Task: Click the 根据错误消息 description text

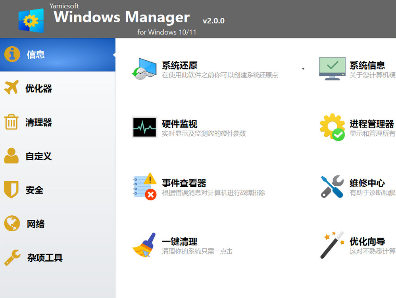Action: (x=213, y=193)
